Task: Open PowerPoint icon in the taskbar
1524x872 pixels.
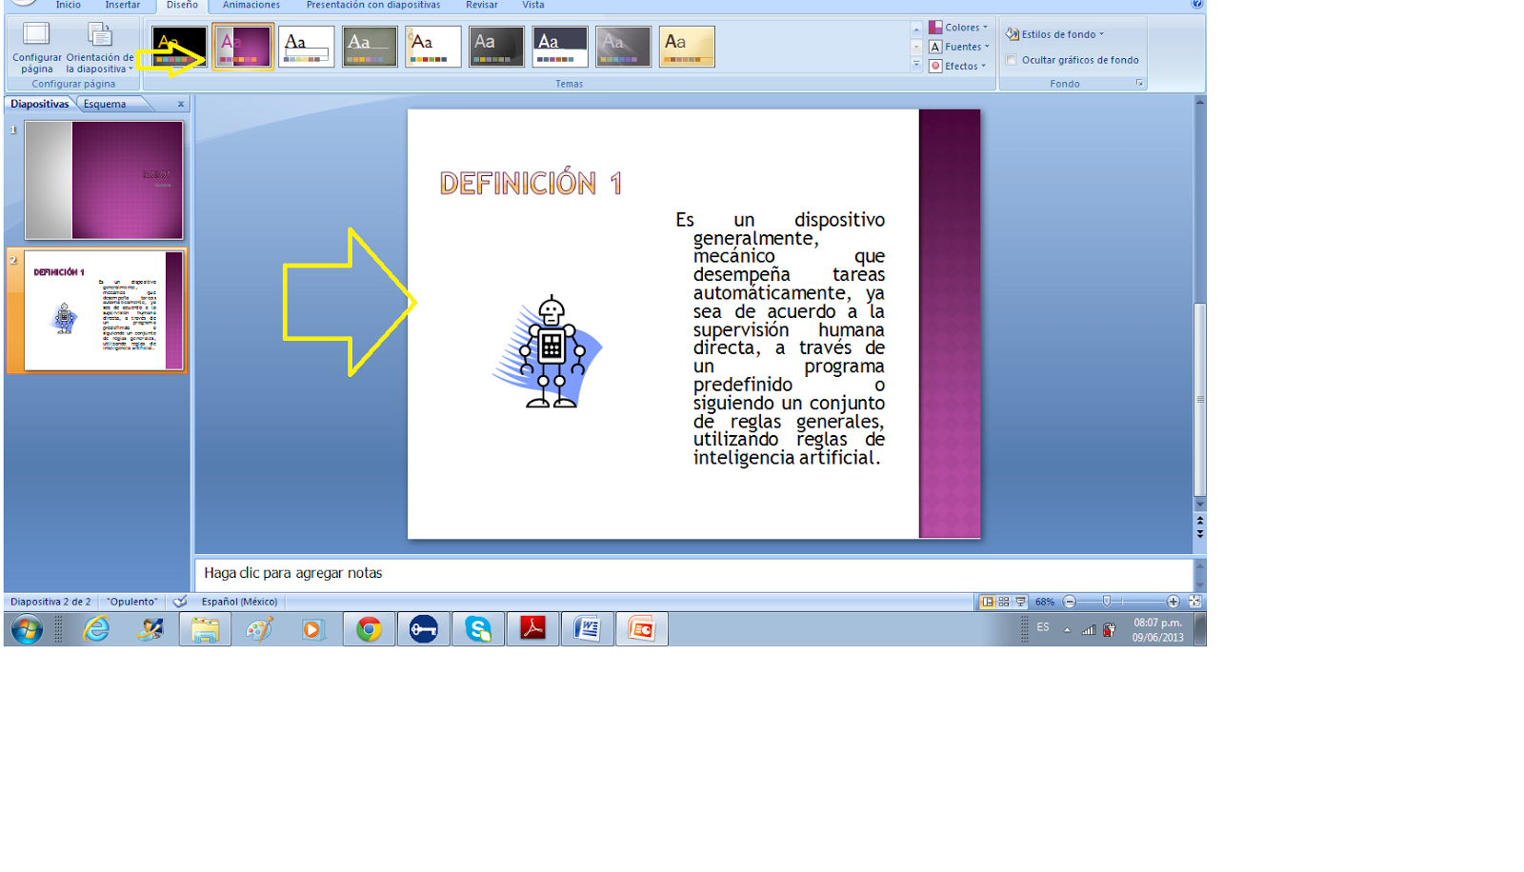Action: 642,628
